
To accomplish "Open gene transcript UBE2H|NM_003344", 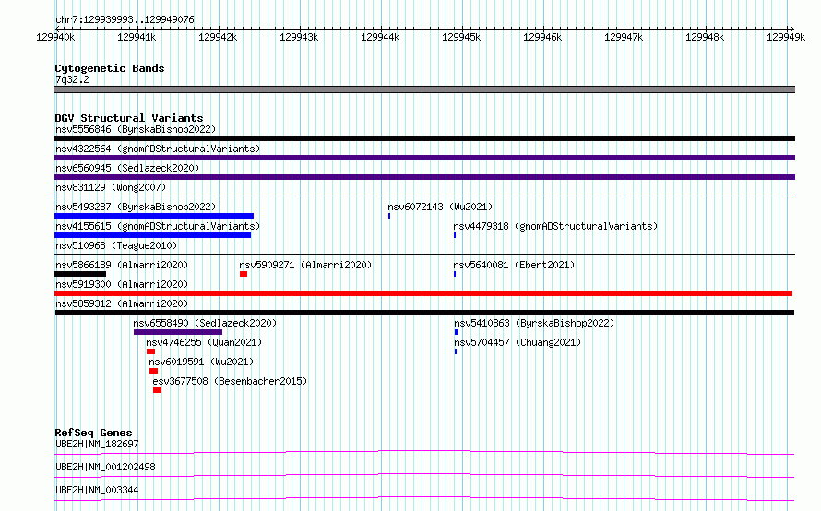I will coord(97,490).
